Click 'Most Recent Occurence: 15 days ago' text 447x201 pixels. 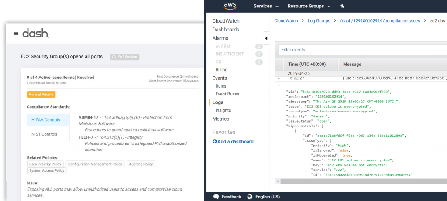tap(174, 81)
